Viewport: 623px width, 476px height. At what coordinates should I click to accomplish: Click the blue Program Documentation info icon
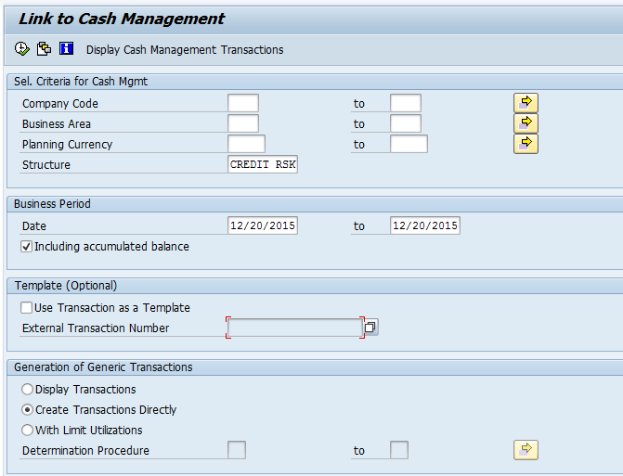(x=66, y=49)
